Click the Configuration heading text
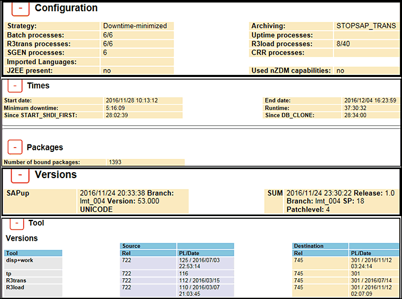 point(66,8)
